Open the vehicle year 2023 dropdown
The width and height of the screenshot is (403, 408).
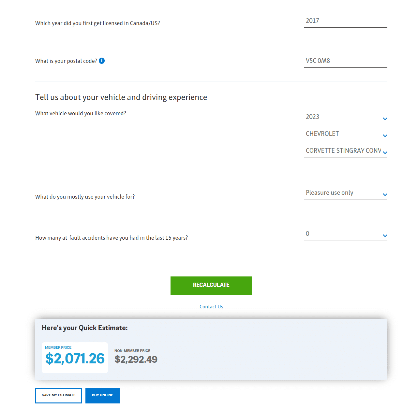click(x=342, y=117)
